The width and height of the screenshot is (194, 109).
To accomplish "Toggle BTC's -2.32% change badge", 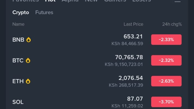I will [x=166, y=60].
